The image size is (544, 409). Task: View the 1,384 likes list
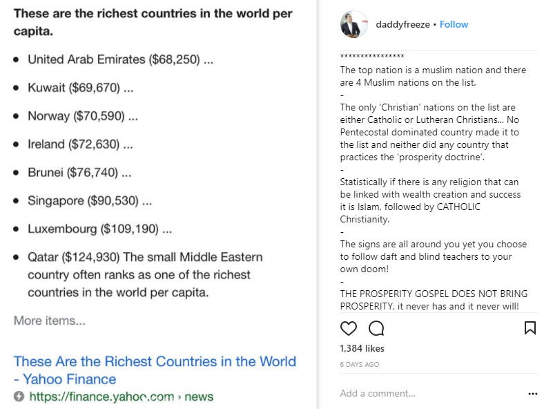362,348
